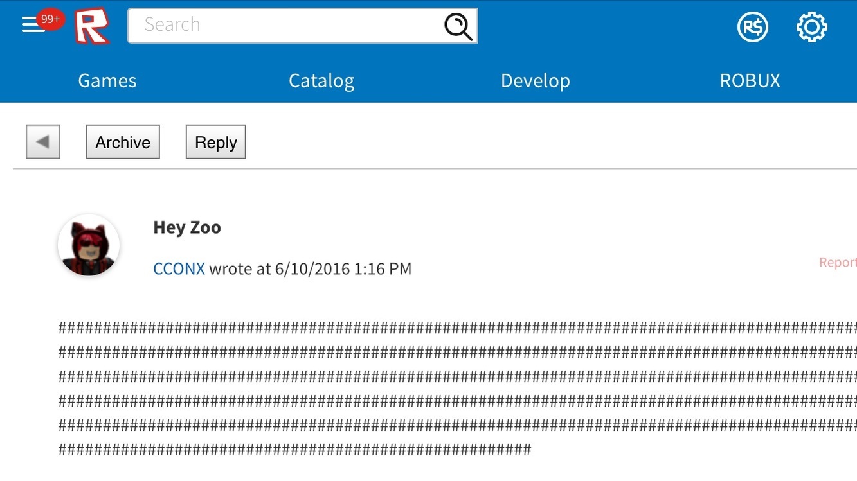Screen dimensions: 857x481
Task: Click the magnifier search icon
Action: [x=458, y=26]
